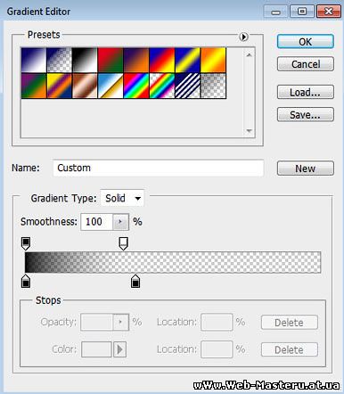Screen dimensions: 344x394
Task: Click the Load... button
Action: coord(306,93)
